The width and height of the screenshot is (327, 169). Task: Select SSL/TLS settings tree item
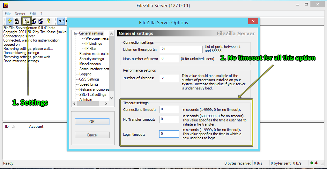(x=93, y=95)
